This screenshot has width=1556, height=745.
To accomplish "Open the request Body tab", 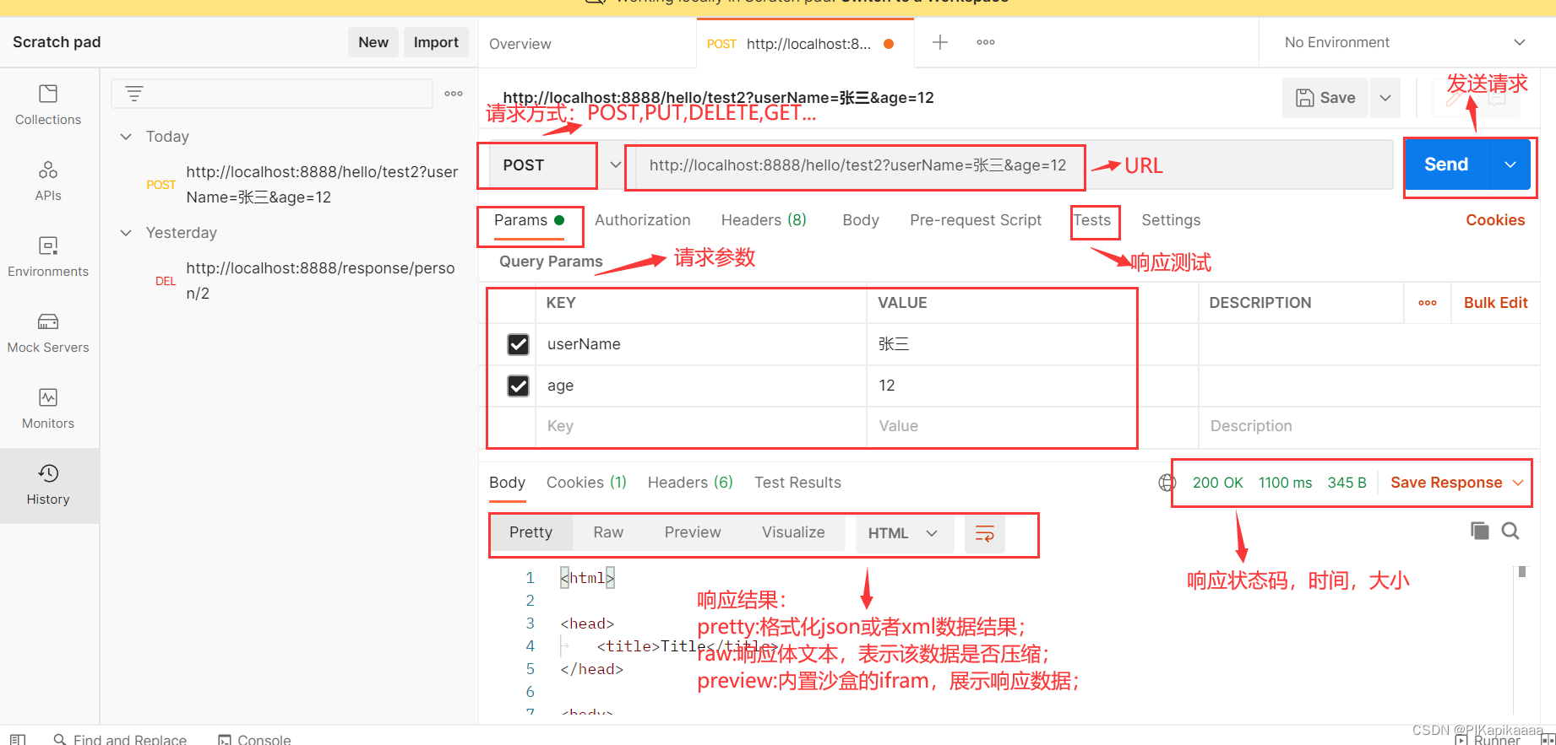I will click(x=861, y=220).
